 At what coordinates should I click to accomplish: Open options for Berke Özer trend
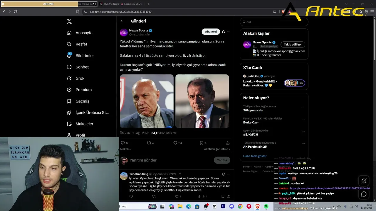tap(303, 119)
